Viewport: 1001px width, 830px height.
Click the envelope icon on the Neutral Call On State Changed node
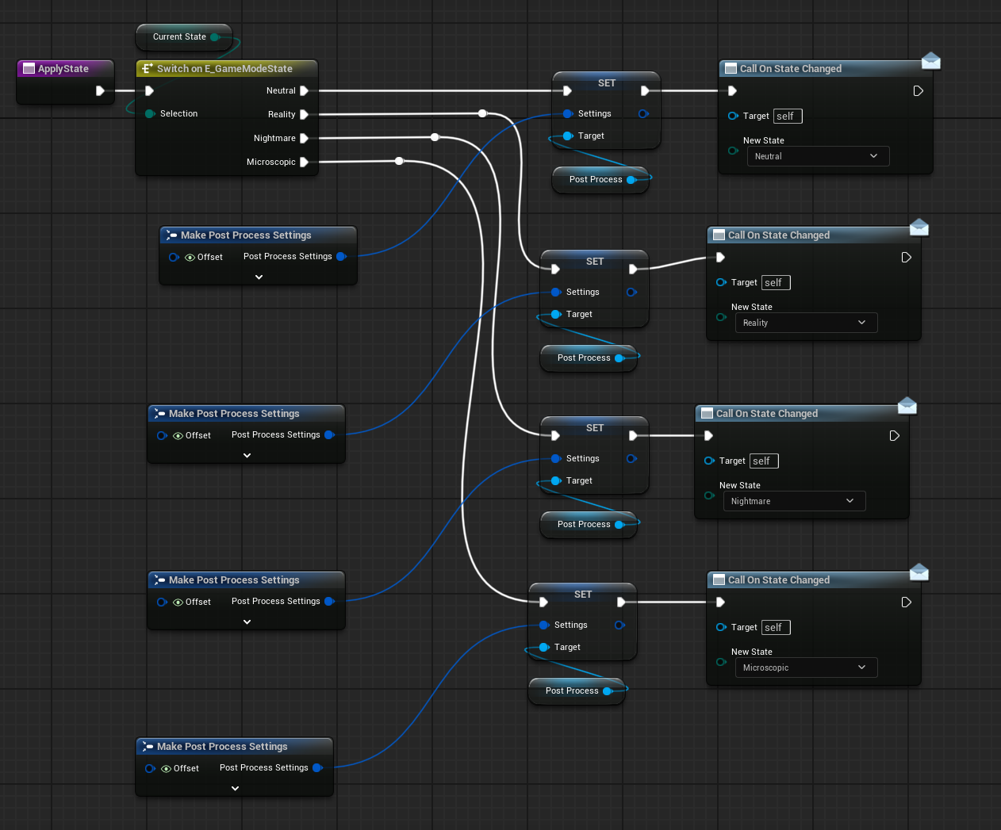[930, 60]
